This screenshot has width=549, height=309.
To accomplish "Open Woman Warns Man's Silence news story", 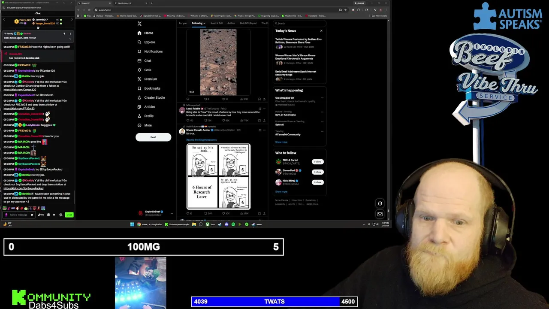I will 299,59.
